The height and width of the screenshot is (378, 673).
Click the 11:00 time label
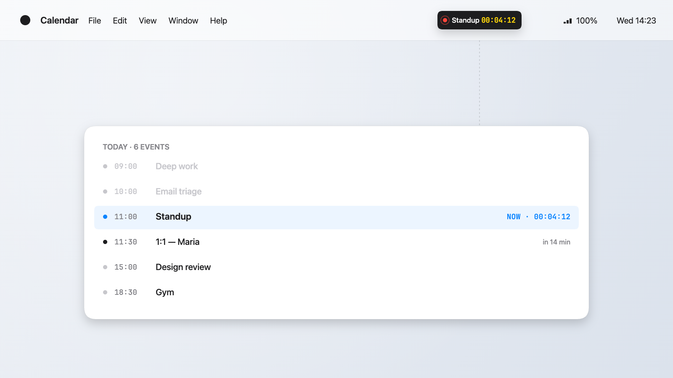[x=126, y=217]
